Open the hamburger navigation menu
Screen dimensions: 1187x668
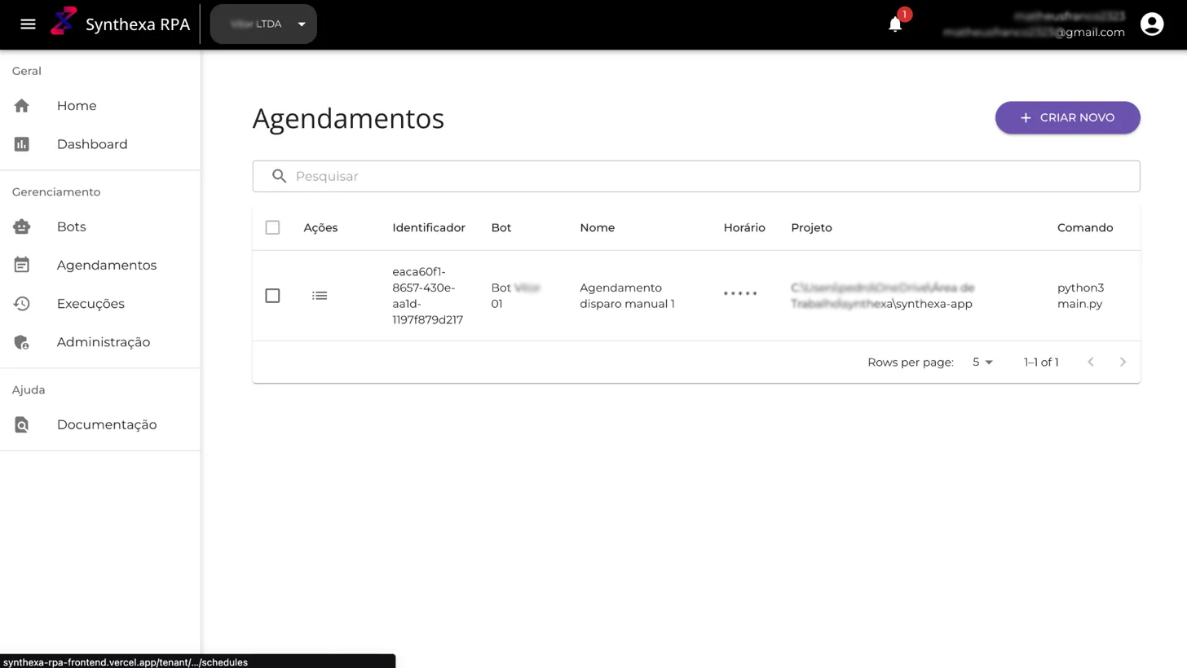[x=28, y=24]
